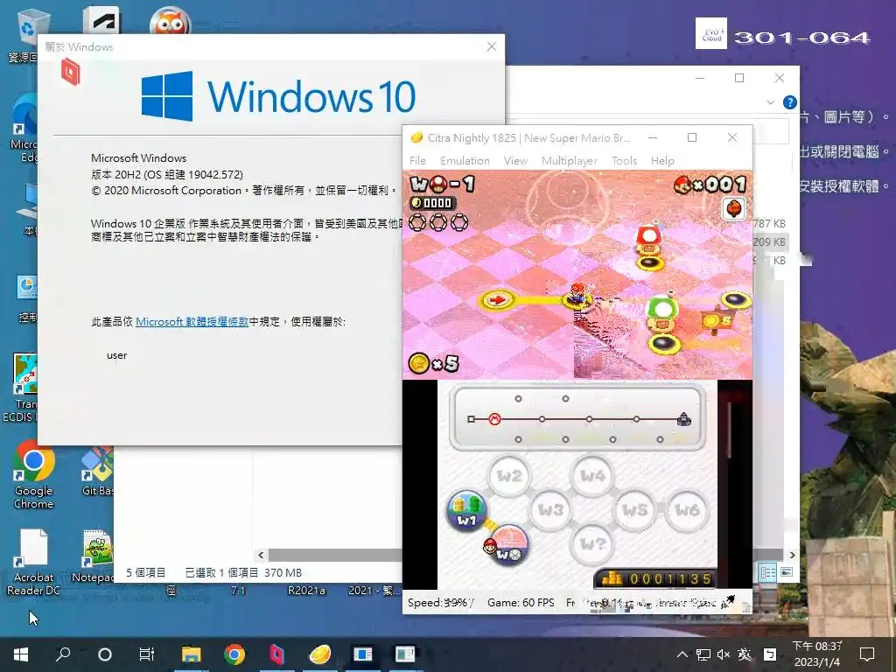Tap the W3 world bubble
The height and width of the screenshot is (672, 896).
click(x=550, y=510)
